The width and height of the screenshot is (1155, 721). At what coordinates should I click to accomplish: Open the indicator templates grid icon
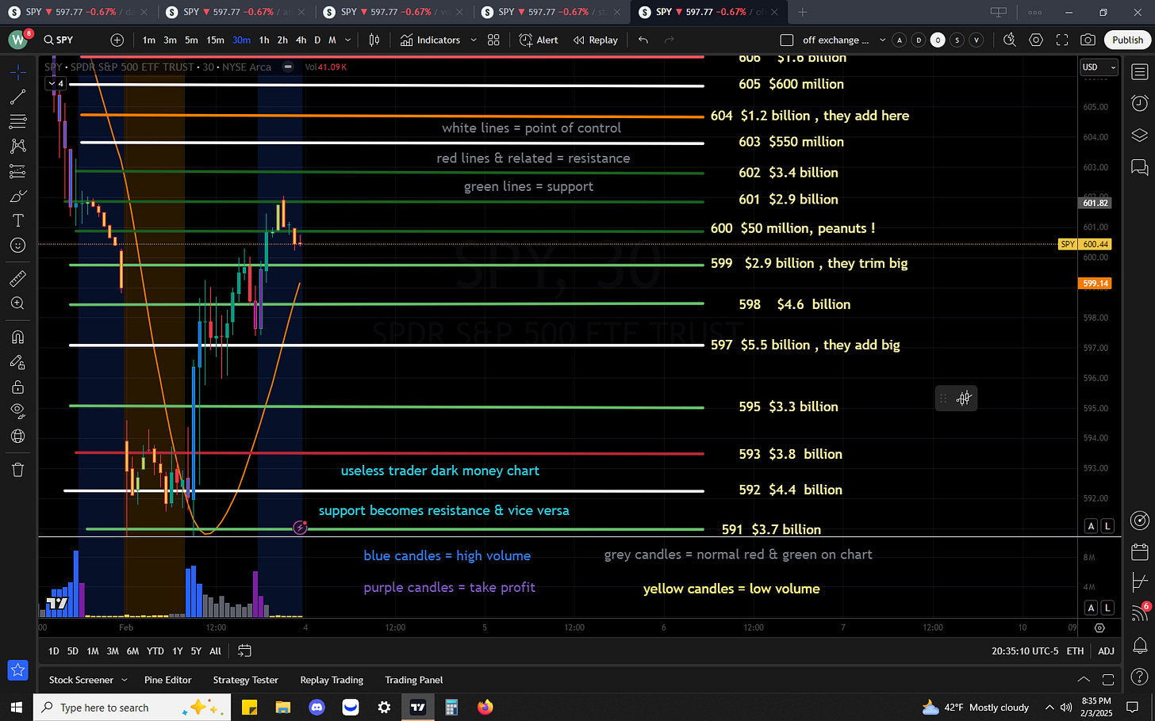click(493, 40)
